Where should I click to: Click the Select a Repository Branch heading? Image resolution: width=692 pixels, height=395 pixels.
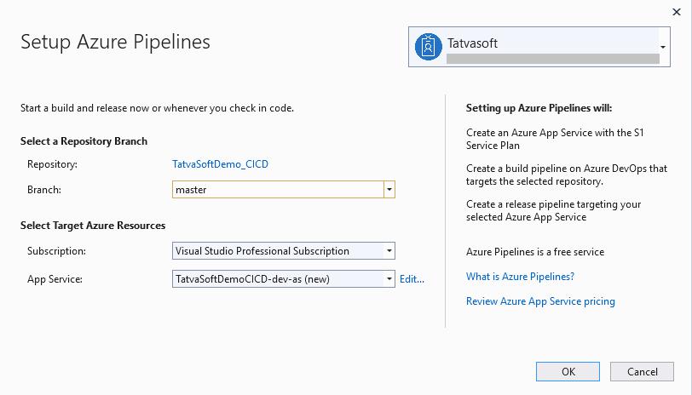coord(84,141)
